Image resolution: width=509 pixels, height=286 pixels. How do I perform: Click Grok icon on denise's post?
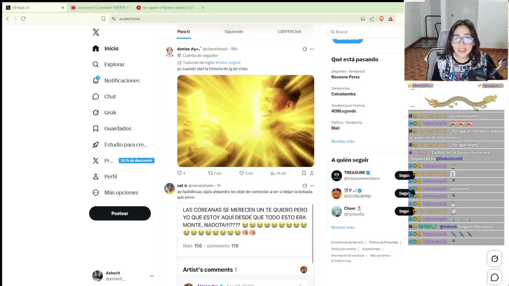[x=305, y=49]
